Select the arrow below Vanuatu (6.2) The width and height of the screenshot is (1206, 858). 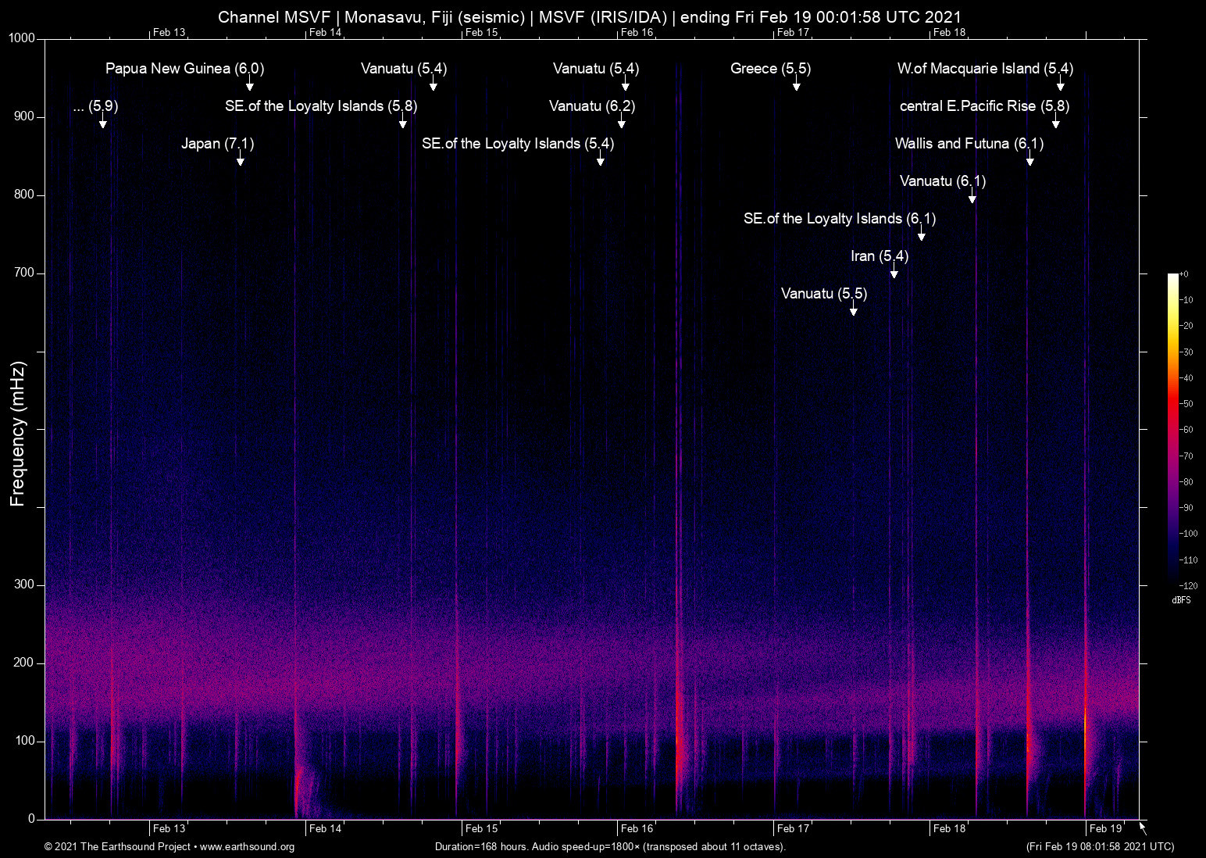(x=622, y=123)
